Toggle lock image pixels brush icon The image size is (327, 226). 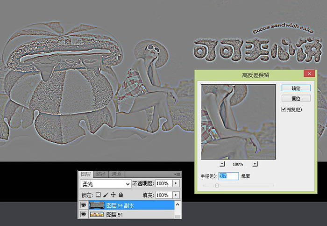[x=106, y=195]
